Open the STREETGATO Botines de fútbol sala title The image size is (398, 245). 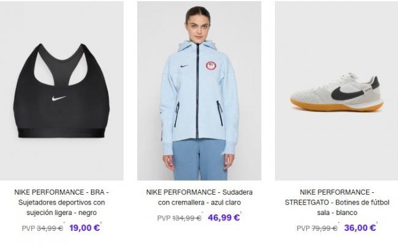coord(337,202)
